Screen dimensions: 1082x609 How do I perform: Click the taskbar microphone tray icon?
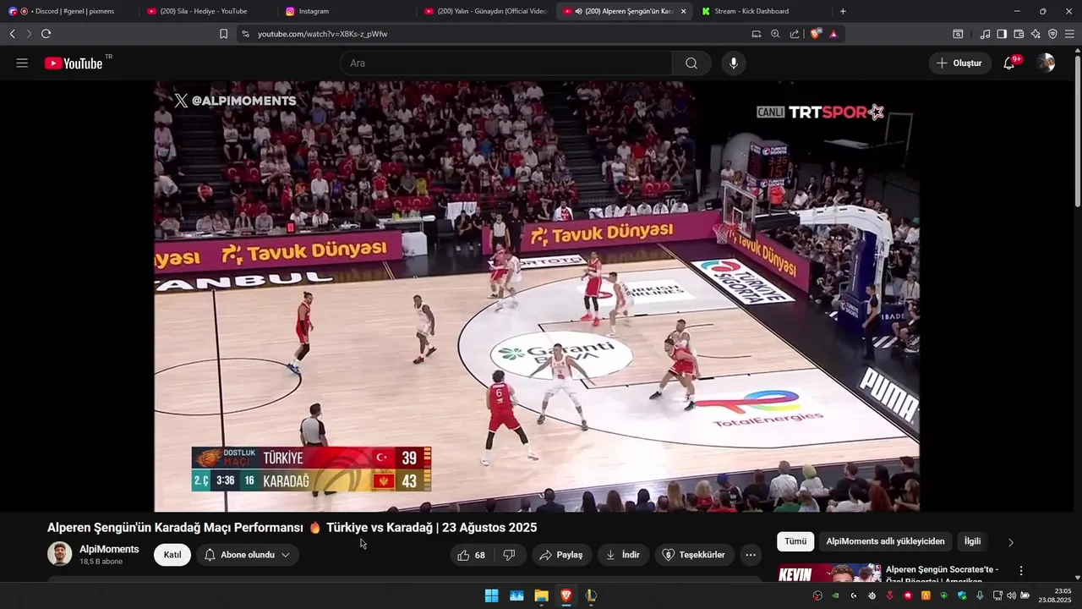point(980,595)
